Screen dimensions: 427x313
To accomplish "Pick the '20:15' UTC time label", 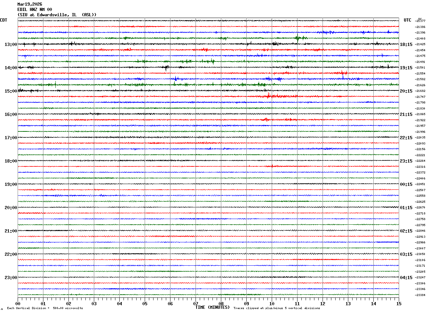I will pyautogui.click(x=406, y=91).
